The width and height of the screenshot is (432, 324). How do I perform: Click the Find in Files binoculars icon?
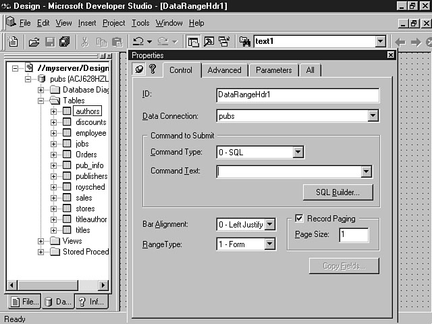pos(244,42)
